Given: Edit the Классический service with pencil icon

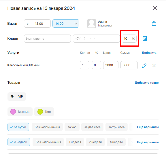Looking at the screenshot, I should pyautogui.click(x=144, y=65).
